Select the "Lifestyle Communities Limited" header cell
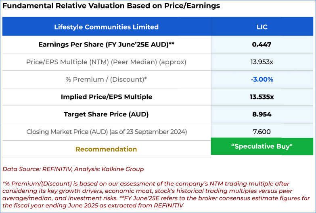This screenshot has height=213, width=316. click(x=106, y=27)
